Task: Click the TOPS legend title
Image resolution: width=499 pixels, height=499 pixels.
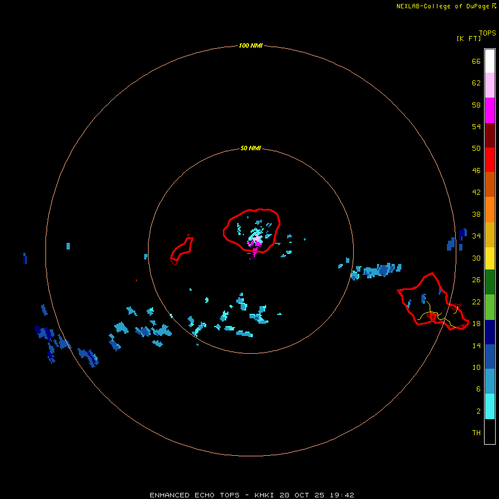Action: (487, 33)
